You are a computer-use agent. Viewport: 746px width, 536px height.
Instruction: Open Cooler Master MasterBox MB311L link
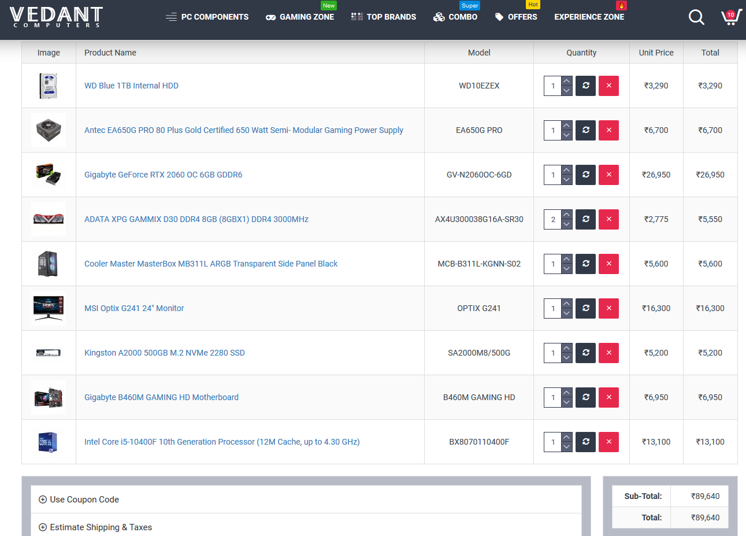[x=211, y=264]
